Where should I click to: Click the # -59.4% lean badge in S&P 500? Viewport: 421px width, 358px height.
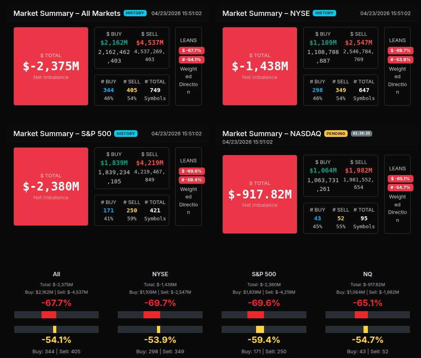[x=191, y=180]
